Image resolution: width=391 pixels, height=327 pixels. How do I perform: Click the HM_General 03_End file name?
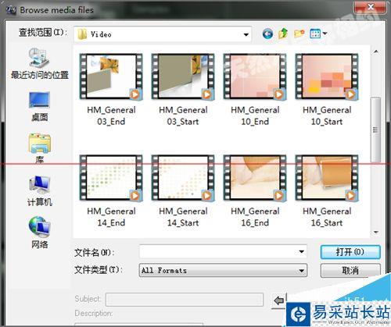tap(111, 116)
